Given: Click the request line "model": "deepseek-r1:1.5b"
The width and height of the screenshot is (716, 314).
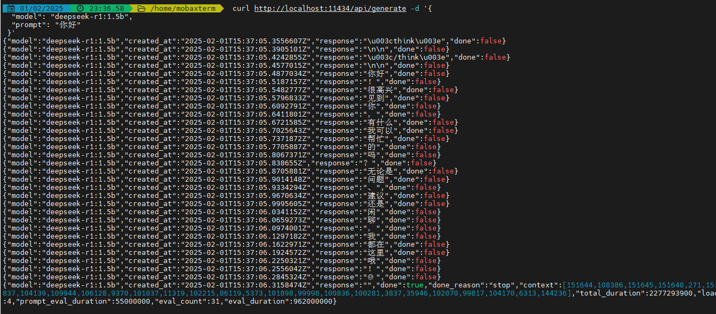Looking at the screenshot, I should tap(72, 17).
